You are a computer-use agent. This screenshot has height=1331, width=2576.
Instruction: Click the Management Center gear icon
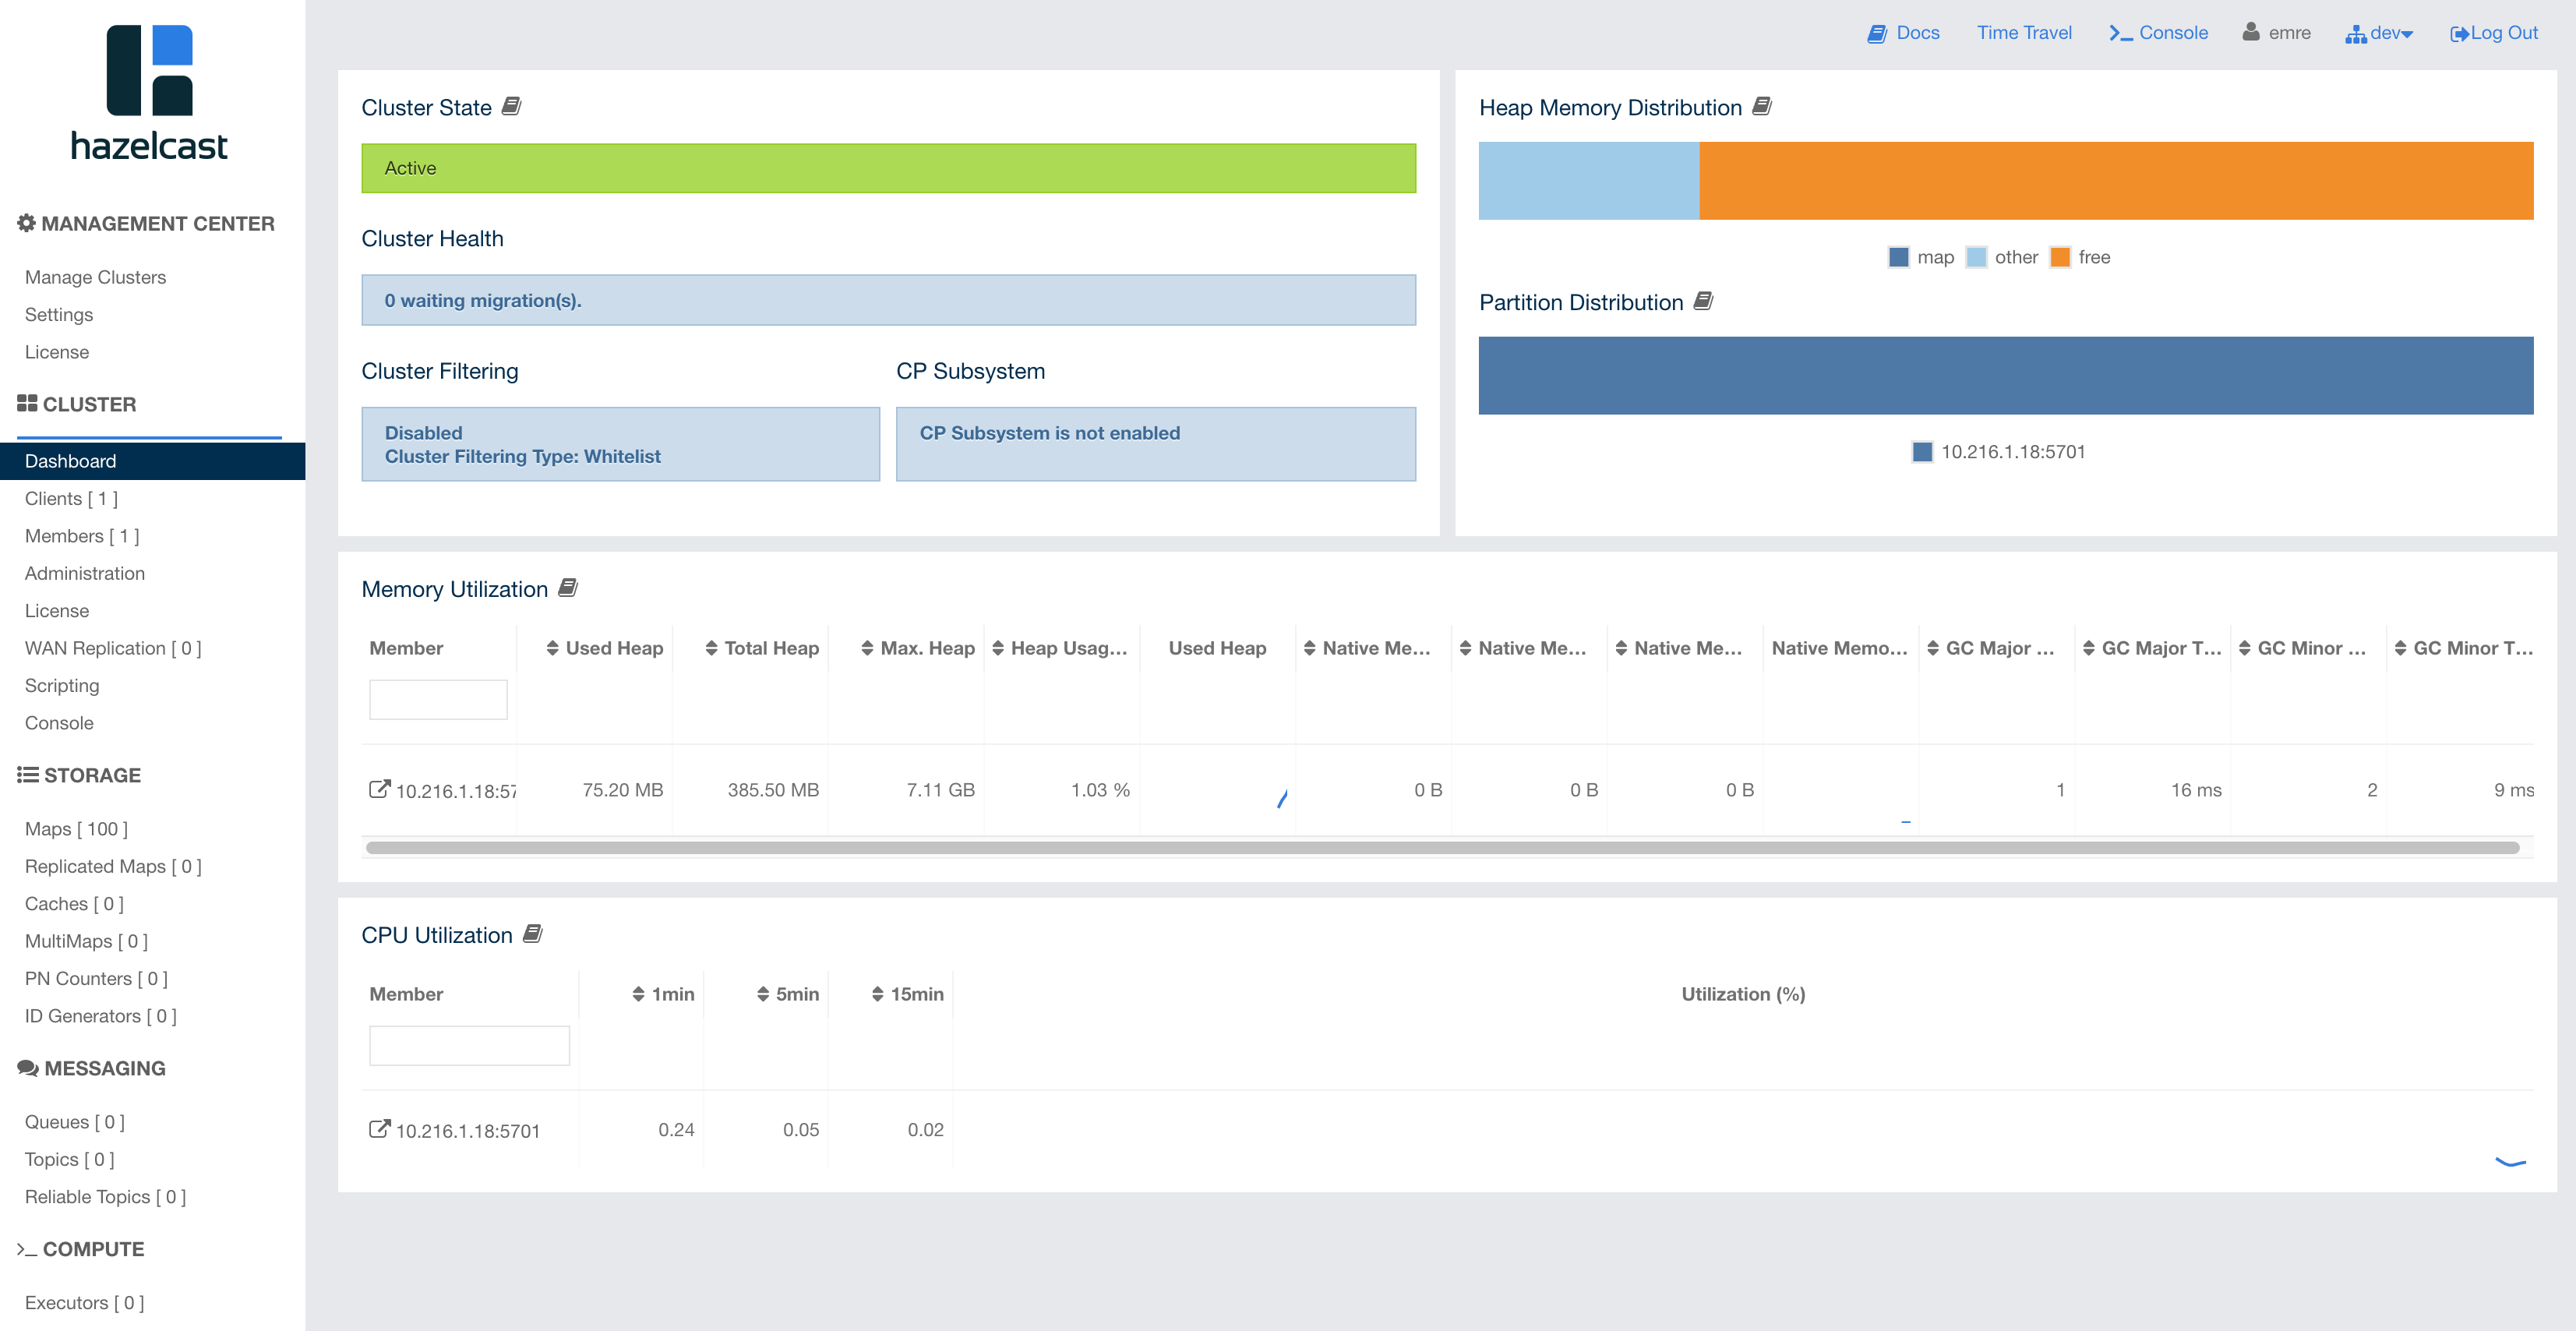26,223
